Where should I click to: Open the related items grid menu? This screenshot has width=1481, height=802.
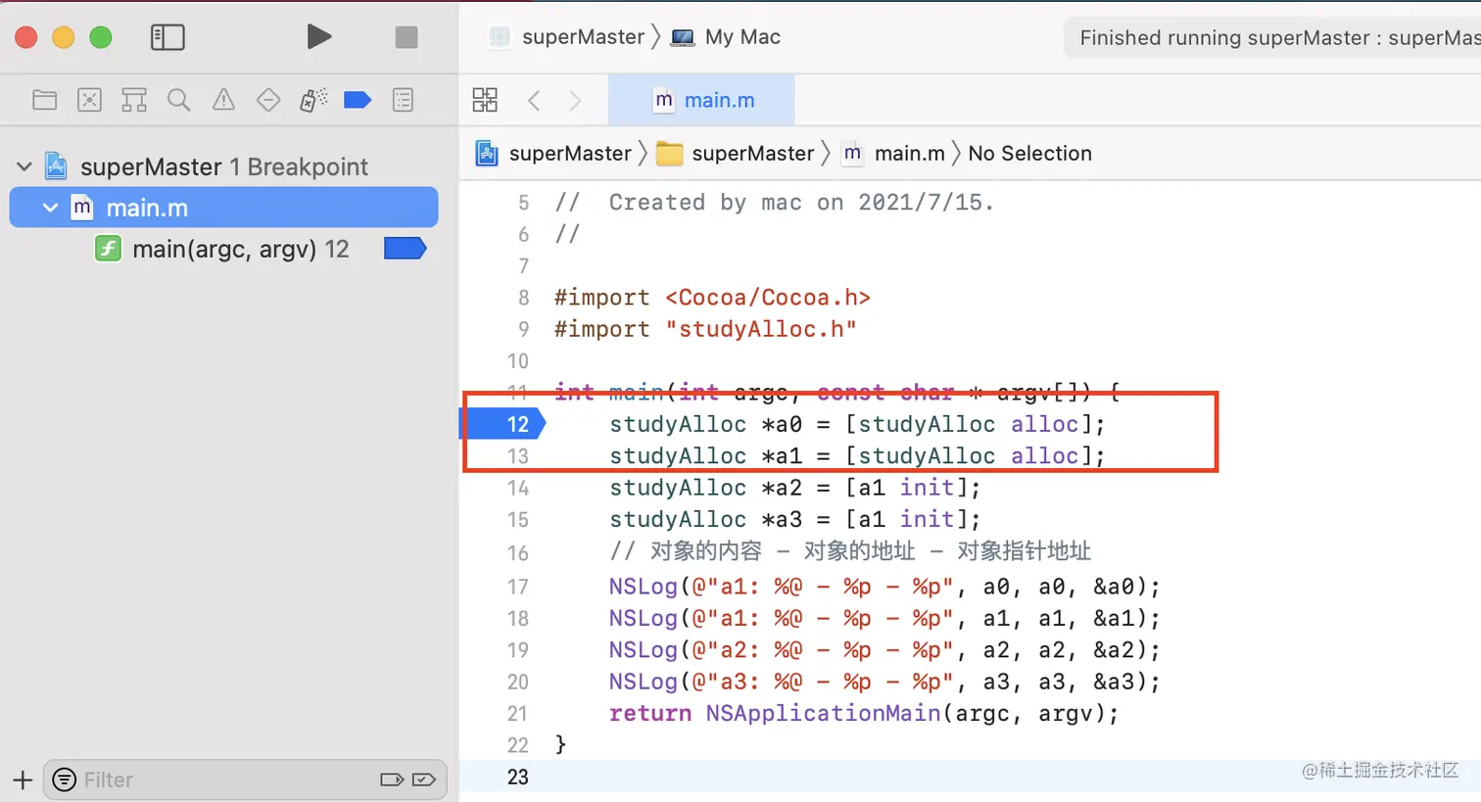[485, 100]
